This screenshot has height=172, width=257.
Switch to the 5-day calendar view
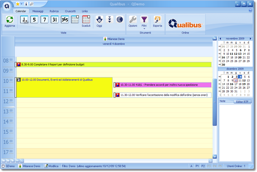coord(34,20)
